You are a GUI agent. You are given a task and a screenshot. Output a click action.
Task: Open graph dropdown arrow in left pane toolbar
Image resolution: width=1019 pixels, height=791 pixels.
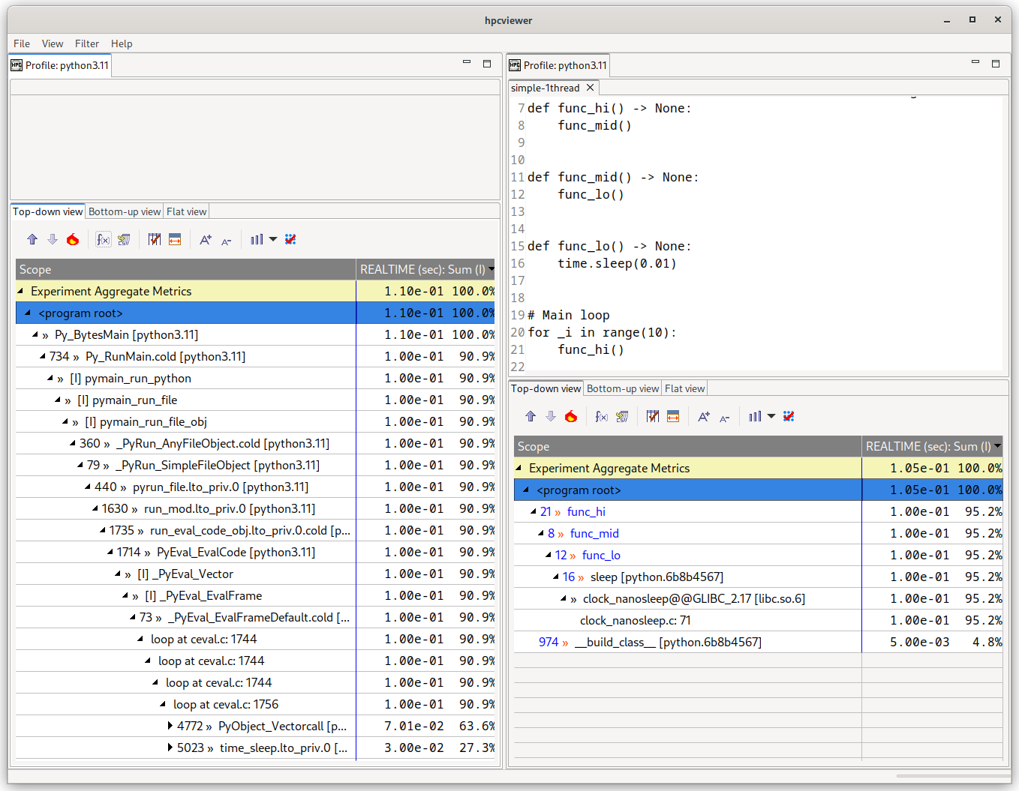[273, 239]
